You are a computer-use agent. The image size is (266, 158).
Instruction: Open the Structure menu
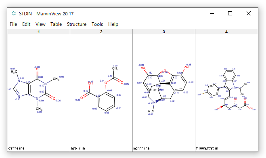point(77,24)
